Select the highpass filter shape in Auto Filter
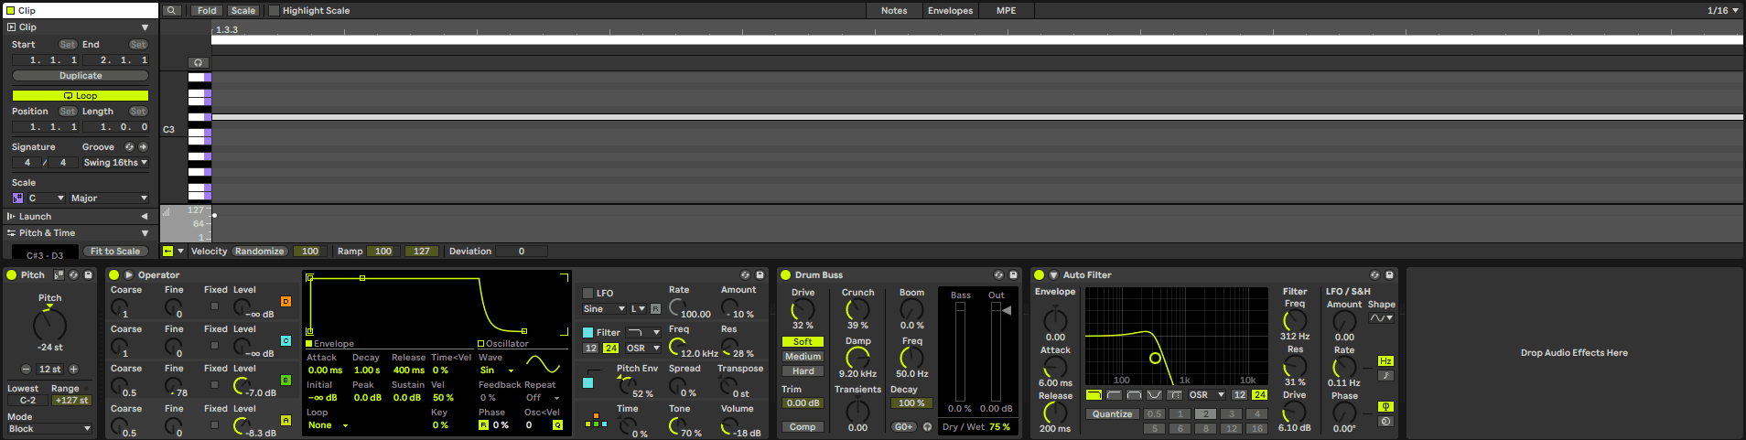This screenshot has height=440, width=1746. tap(1114, 395)
